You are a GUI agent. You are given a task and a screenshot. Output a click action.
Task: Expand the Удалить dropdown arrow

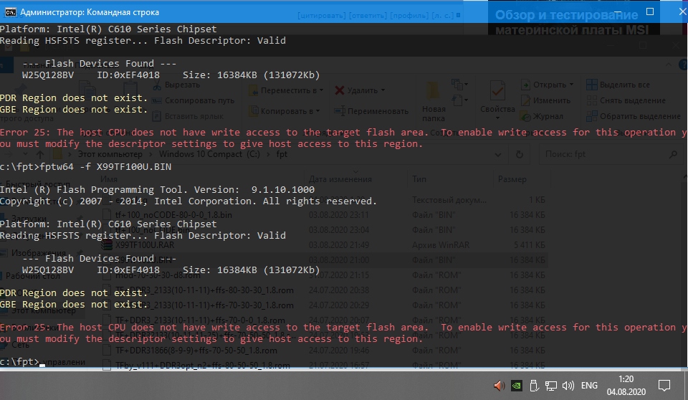tap(383, 90)
